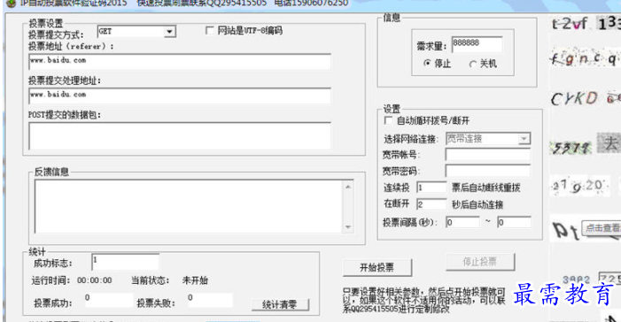Click the t2vf captcha sample image

pyautogui.click(x=570, y=24)
